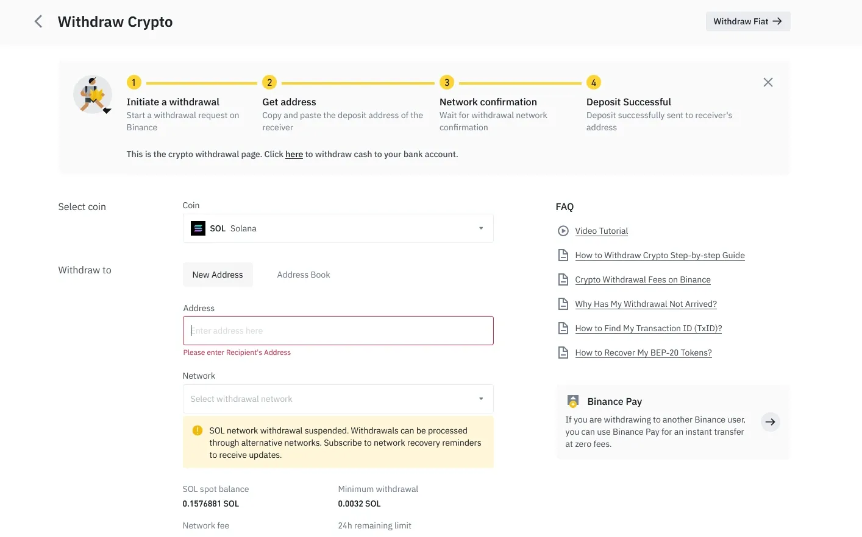Viewport: 862px width, 537px height.
Task: Click the Binance Pay logo icon
Action: coord(572,401)
